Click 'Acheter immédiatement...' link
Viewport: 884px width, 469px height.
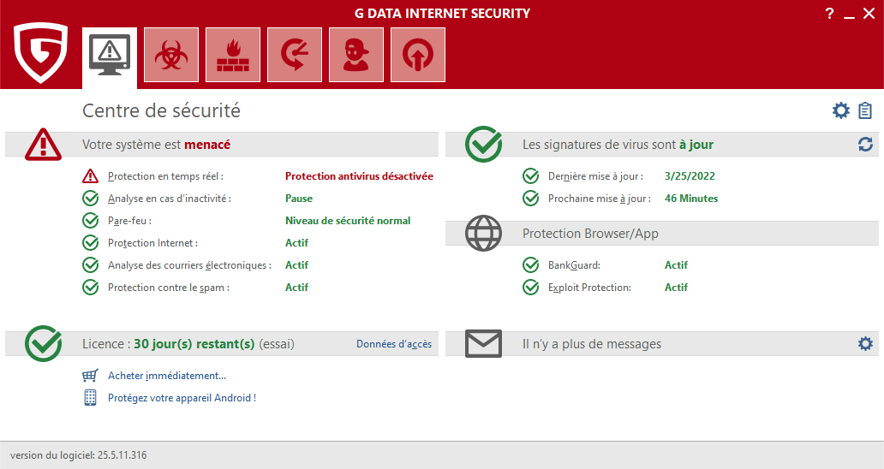click(x=167, y=376)
